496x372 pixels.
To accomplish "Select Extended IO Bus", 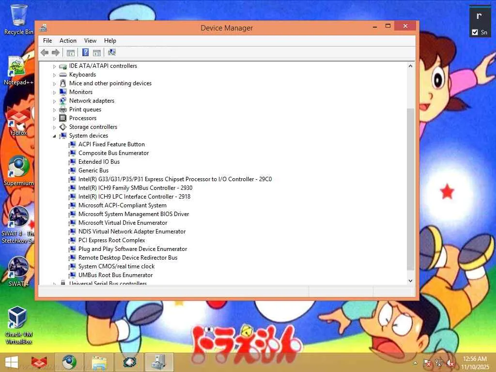I will click(x=99, y=162).
